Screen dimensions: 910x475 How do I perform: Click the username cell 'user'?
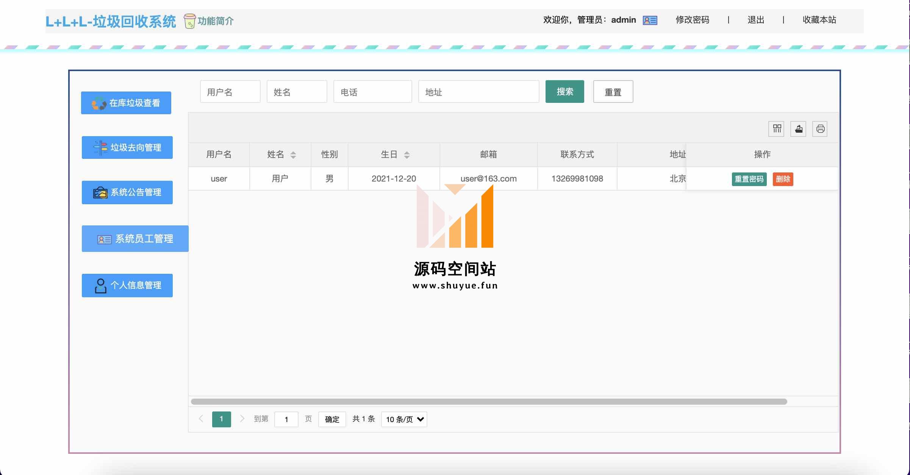click(219, 179)
